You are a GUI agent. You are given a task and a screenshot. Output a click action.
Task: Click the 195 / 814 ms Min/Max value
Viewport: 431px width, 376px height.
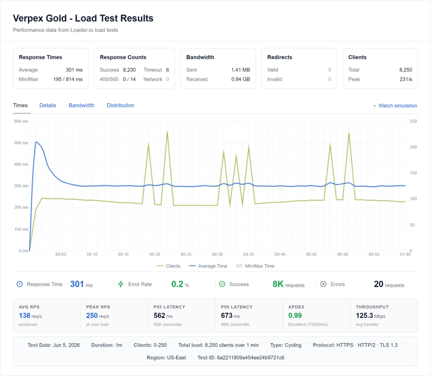coord(68,79)
